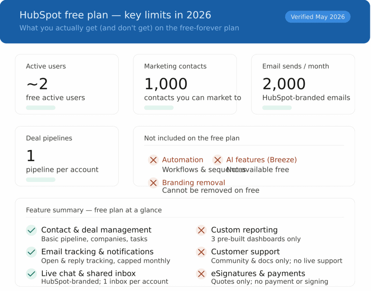Click the red X icon beside eSignatures & payments

pos(201,274)
